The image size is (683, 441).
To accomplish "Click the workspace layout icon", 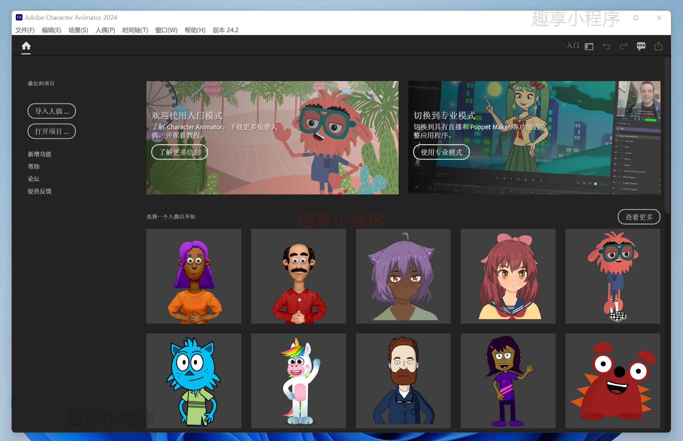I will click(589, 46).
